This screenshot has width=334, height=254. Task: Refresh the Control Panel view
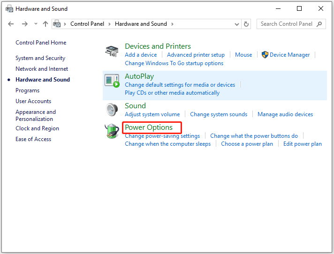coord(247,24)
